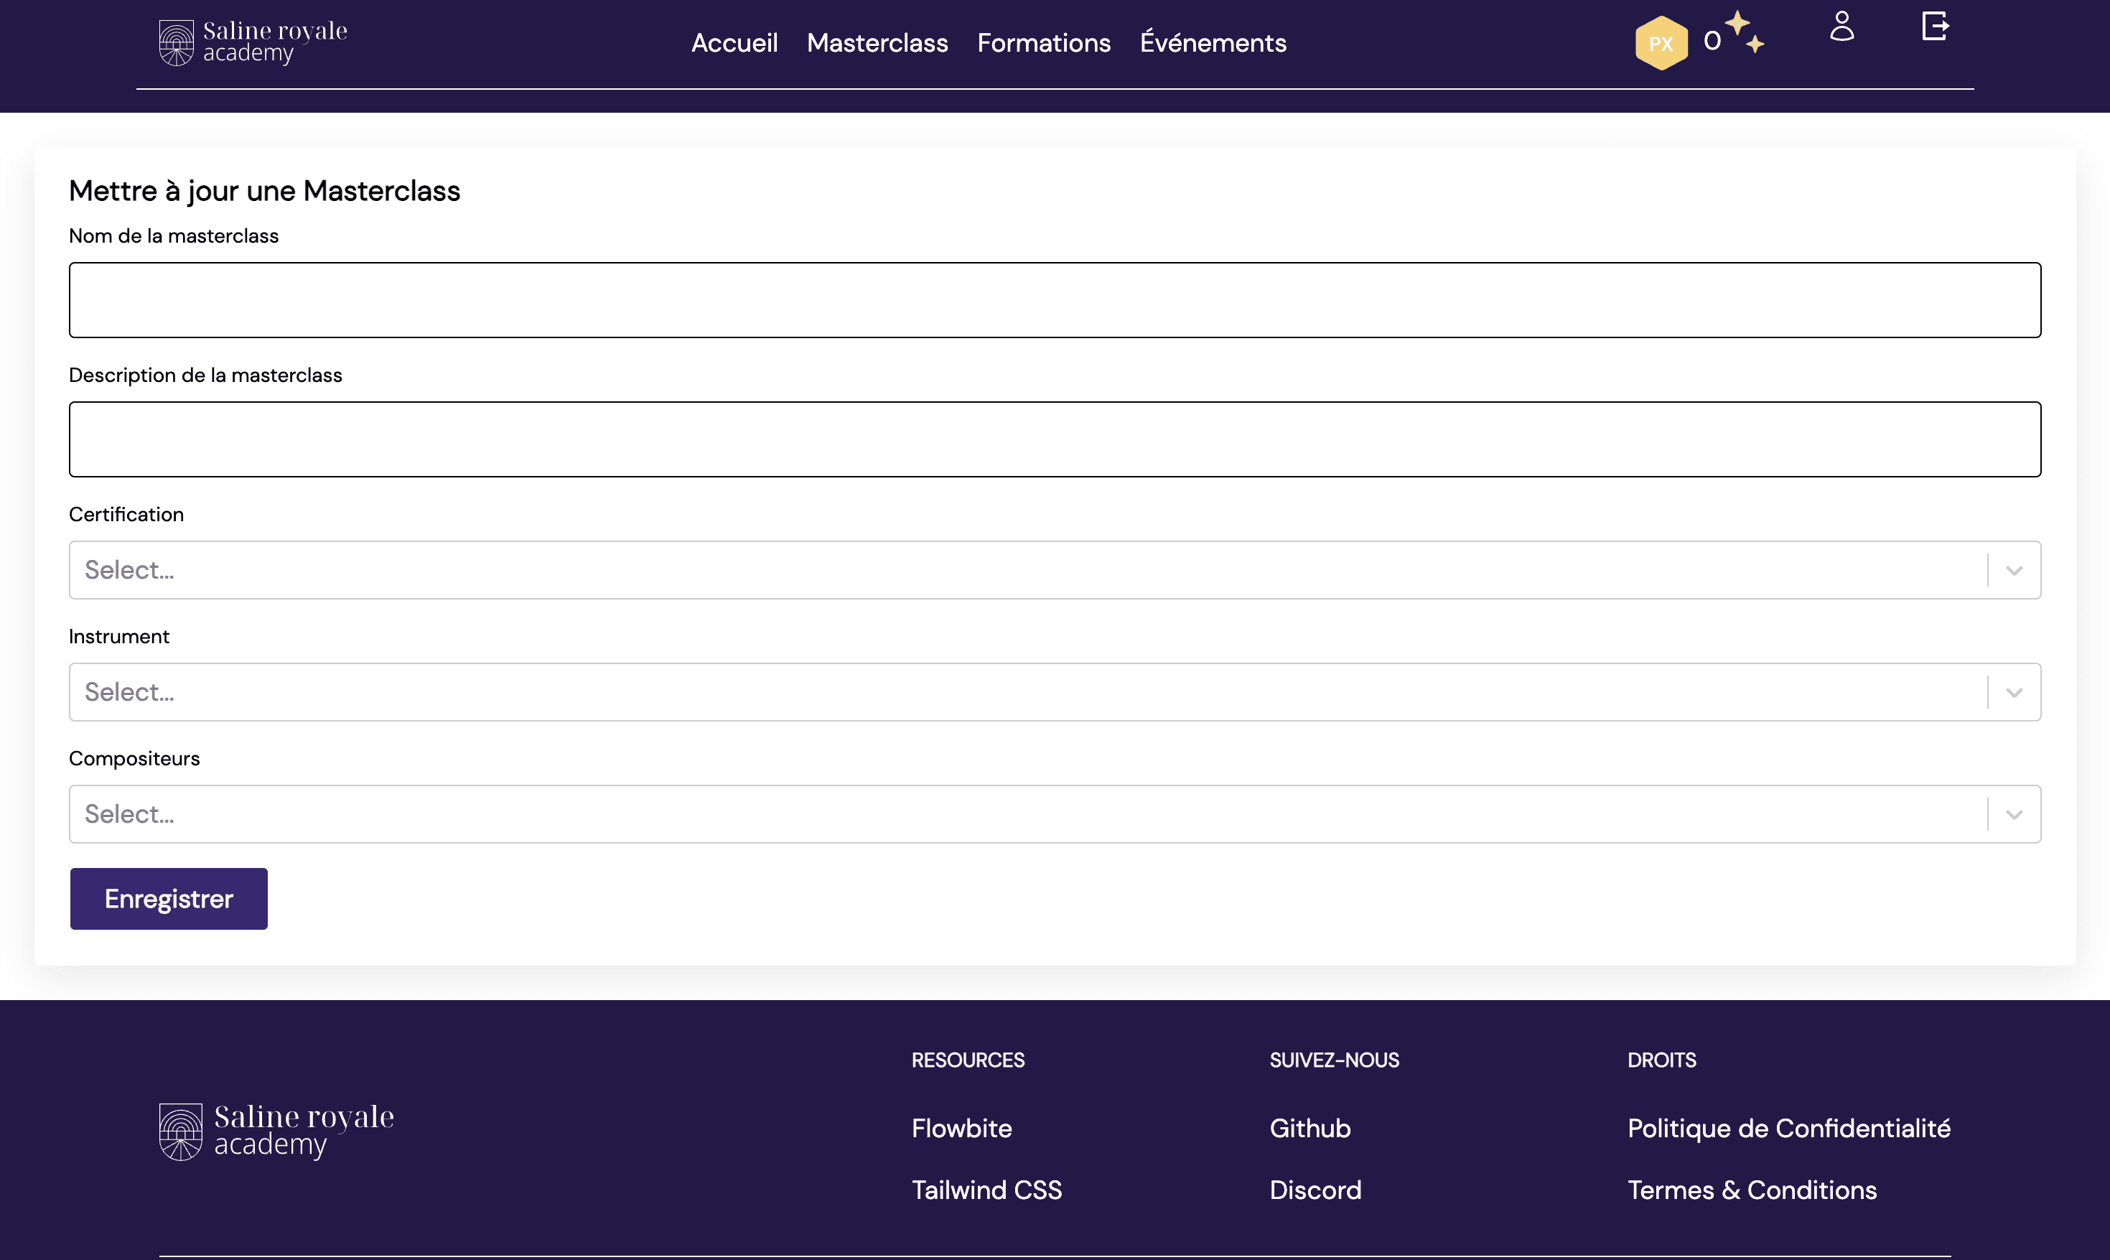Visit the Discord footer link
The image size is (2110, 1260).
pos(1315,1190)
